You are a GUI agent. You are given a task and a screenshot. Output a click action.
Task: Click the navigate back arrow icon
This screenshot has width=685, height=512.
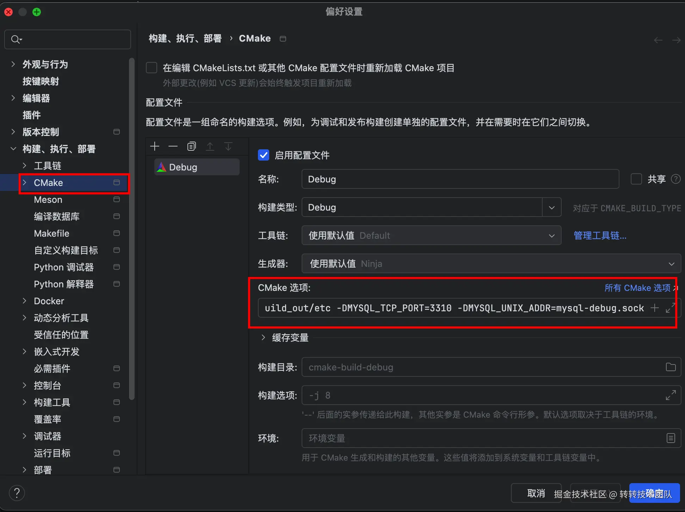click(x=658, y=40)
